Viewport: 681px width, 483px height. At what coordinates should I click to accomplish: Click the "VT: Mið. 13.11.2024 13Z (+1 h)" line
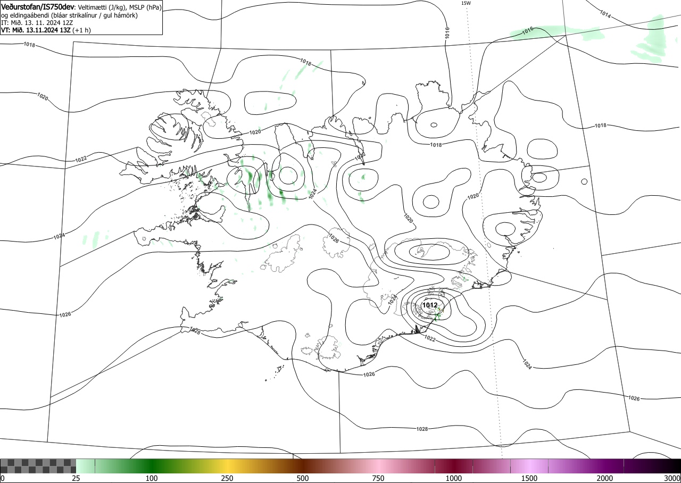click(x=46, y=30)
